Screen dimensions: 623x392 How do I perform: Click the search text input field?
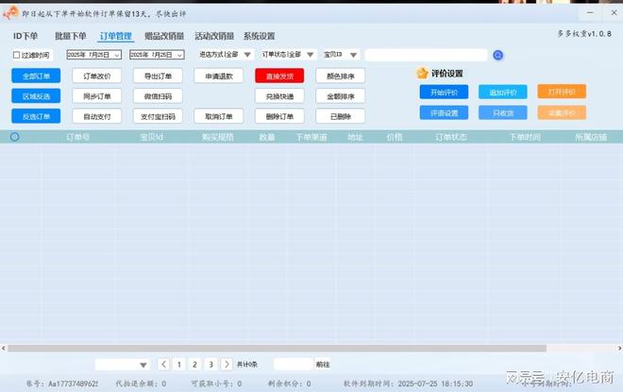[x=427, y=55]
